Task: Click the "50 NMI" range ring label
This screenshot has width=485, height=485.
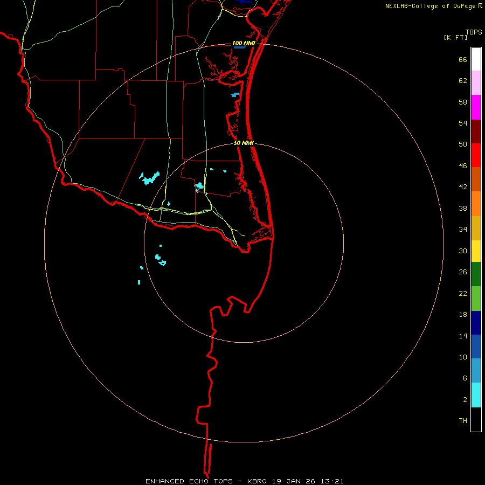Action: [x=244, y=143]
